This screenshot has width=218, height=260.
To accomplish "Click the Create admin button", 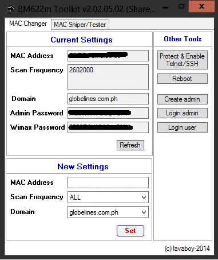I will pyautogui.click(x=183, y=99).
